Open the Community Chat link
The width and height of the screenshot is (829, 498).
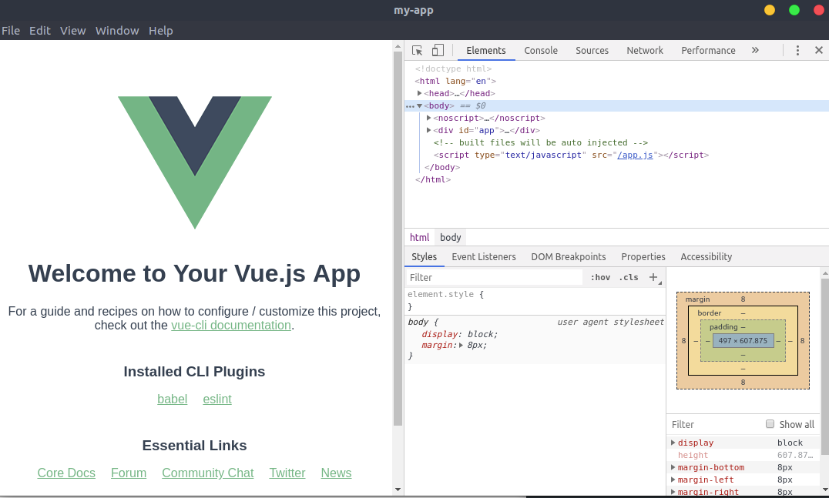click(x=208, y=473)
